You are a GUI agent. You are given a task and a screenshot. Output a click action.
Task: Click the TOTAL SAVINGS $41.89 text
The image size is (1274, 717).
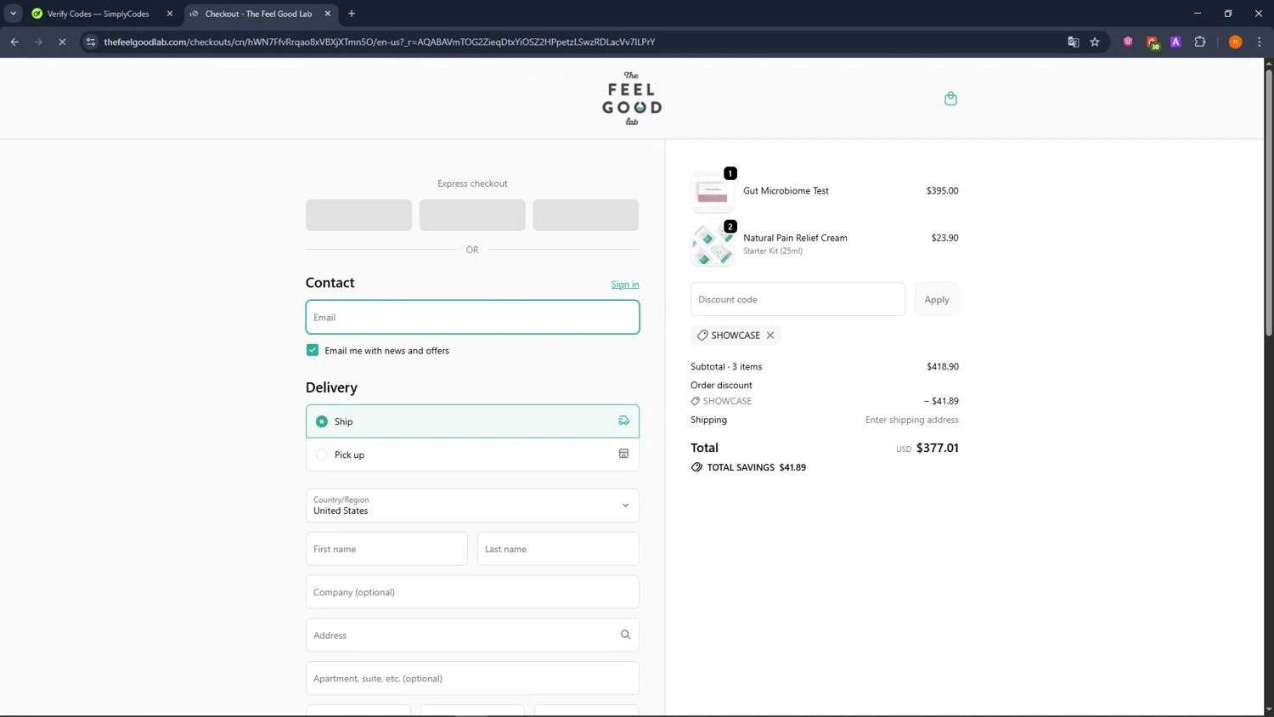click(x=756, y=467)
